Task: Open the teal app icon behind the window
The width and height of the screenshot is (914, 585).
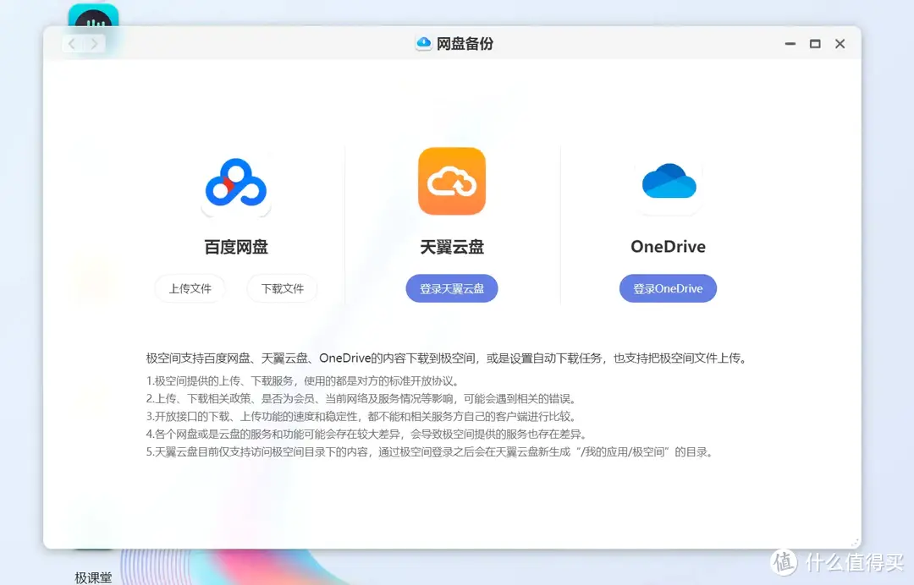Action: click(93, 16)
